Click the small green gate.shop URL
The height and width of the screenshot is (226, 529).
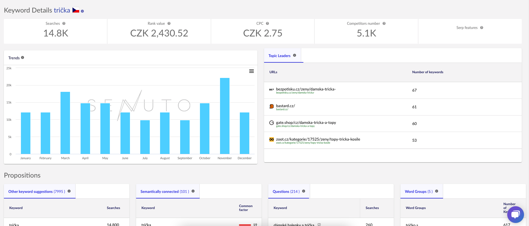(x=295, y=126)
